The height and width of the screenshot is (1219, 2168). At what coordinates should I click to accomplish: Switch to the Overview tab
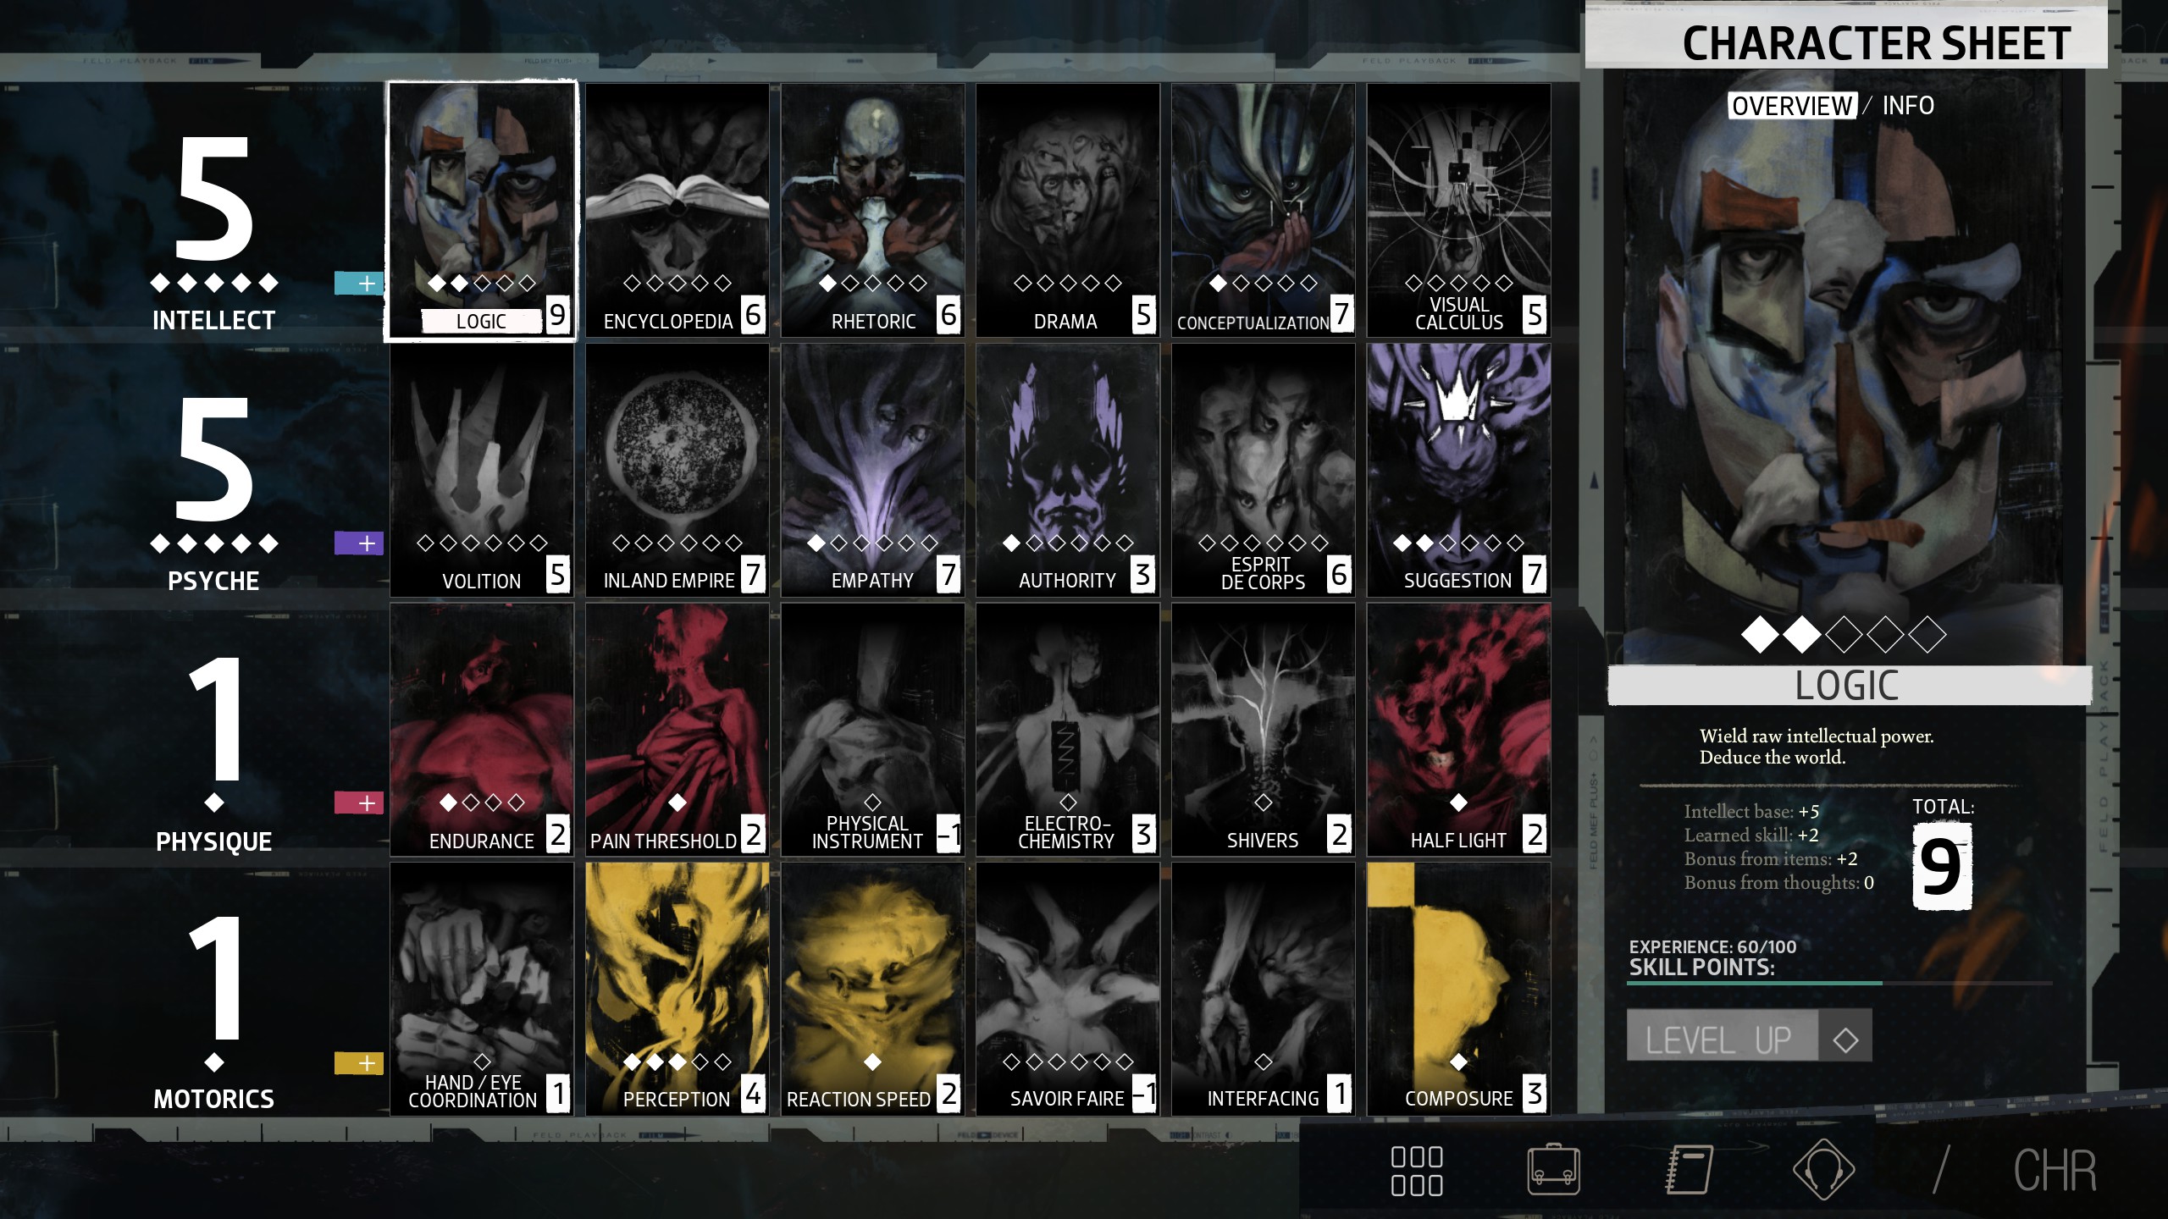coord(1792,106)
